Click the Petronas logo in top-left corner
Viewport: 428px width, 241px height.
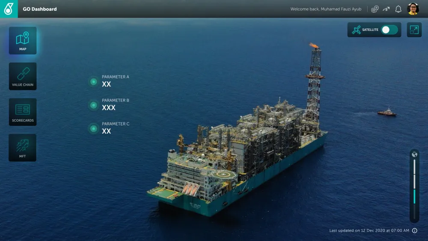coord(9,9)
